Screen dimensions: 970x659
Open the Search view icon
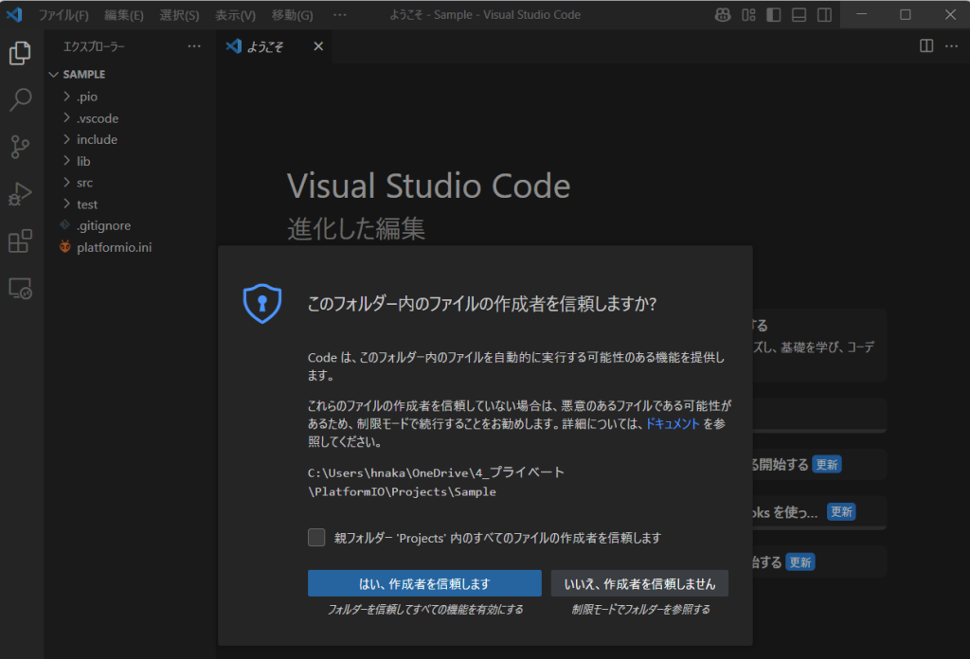pyautogui.click(x=20, y=100)
